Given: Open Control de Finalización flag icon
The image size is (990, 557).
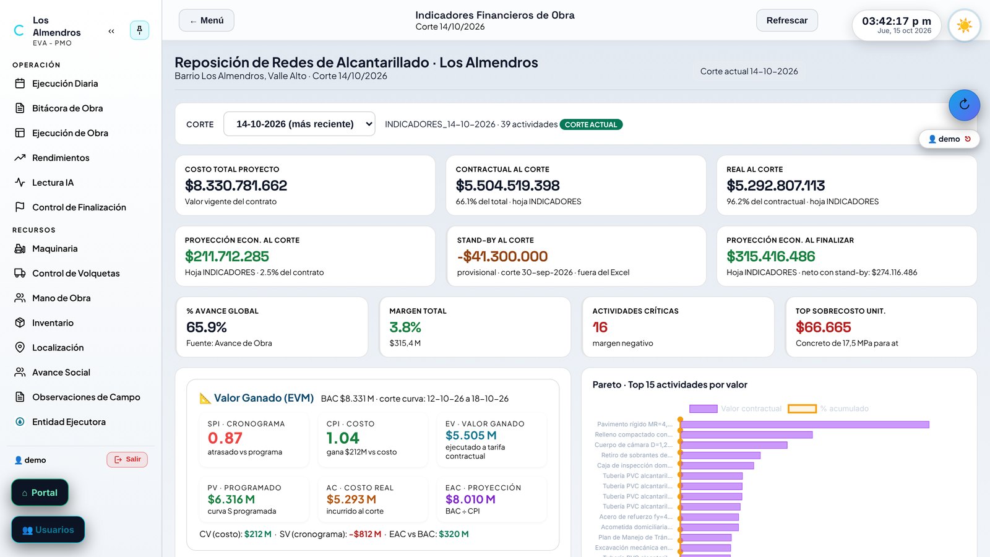Looking at the screenshot, I should click(20, 207).
